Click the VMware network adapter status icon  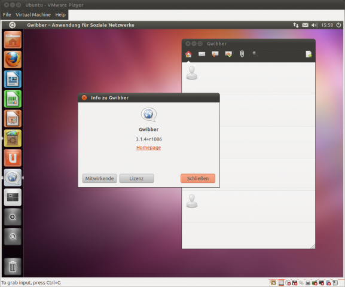click(301, 283)
